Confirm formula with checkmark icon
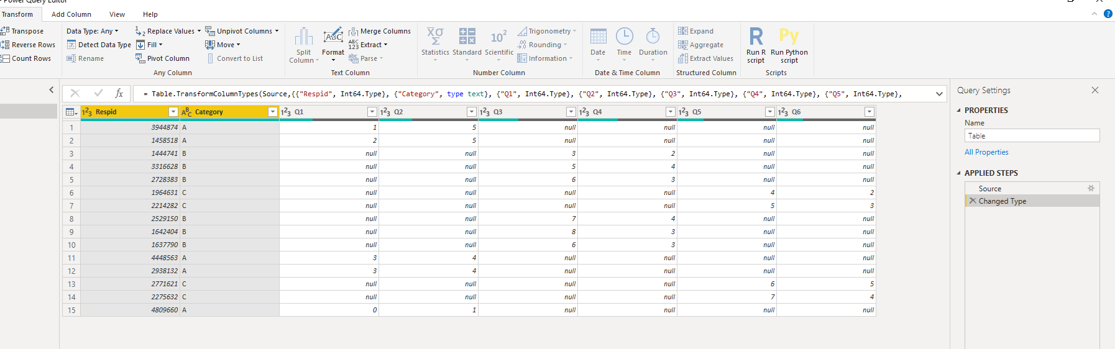Image resolution: width=1115 pixels, height=349 pixels. point(98,93)
